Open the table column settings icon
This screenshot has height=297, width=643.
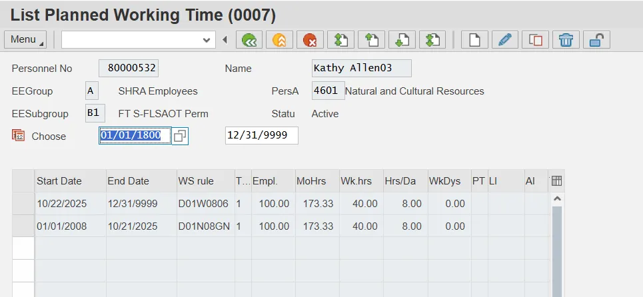(x=556, y=180)
